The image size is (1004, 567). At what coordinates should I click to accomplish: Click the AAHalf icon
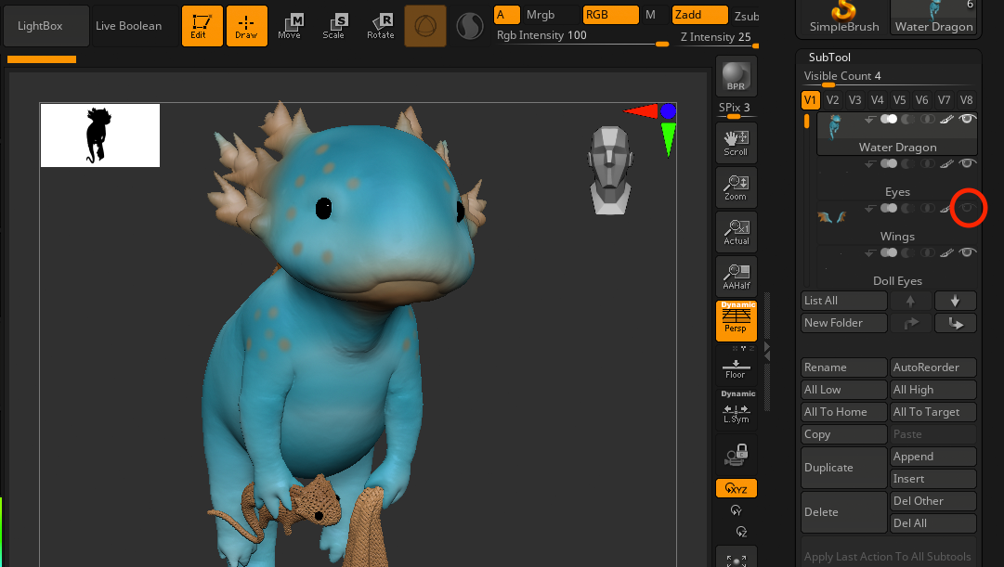pyautogui.click(x=737, y=277)
